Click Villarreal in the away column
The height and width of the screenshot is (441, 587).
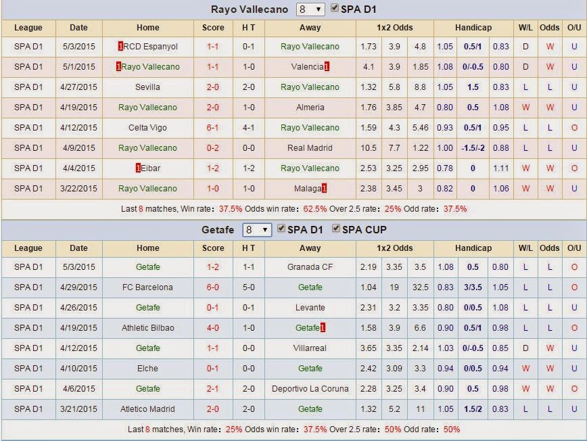click(x=310, y=348)
